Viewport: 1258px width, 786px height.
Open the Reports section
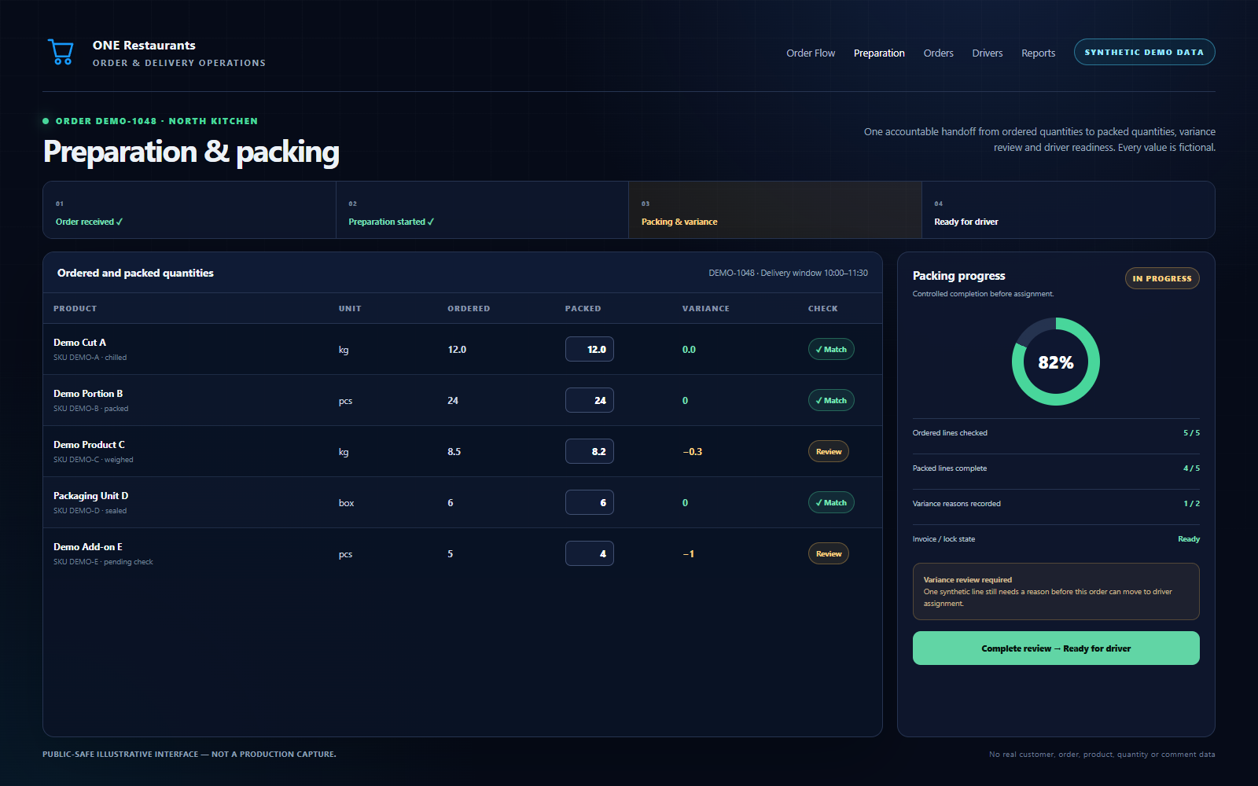(x=1038, y=53)
